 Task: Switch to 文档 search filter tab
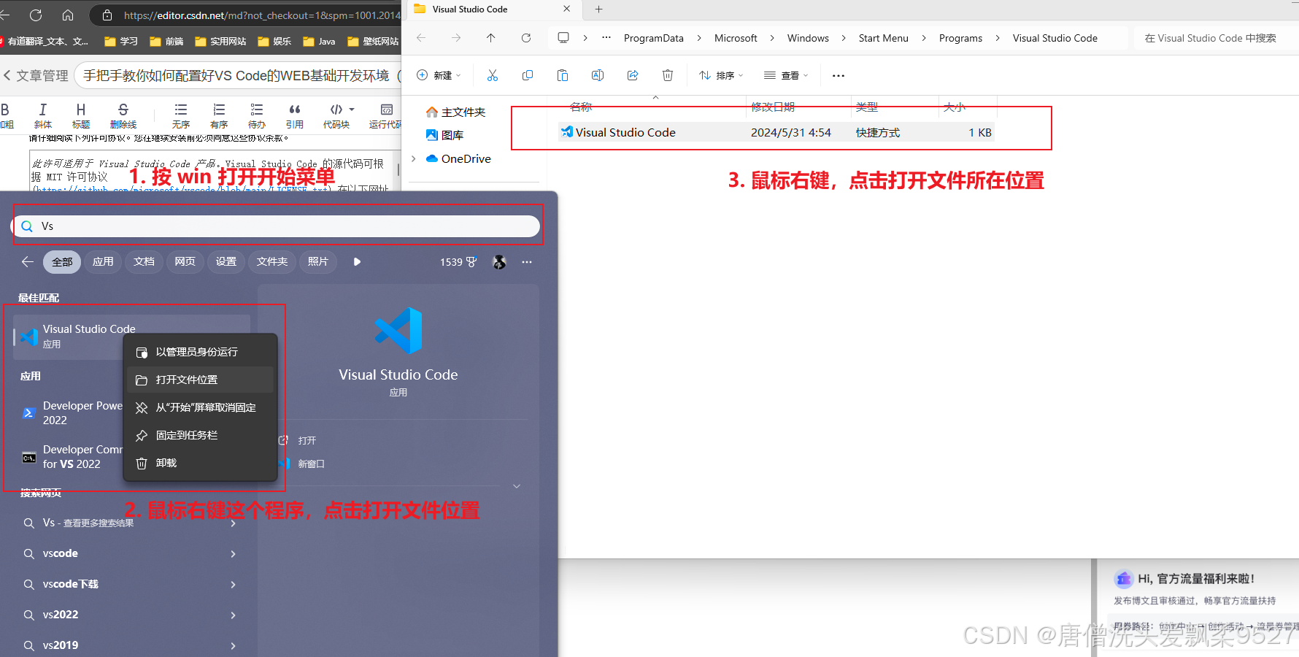pos(144,261)
